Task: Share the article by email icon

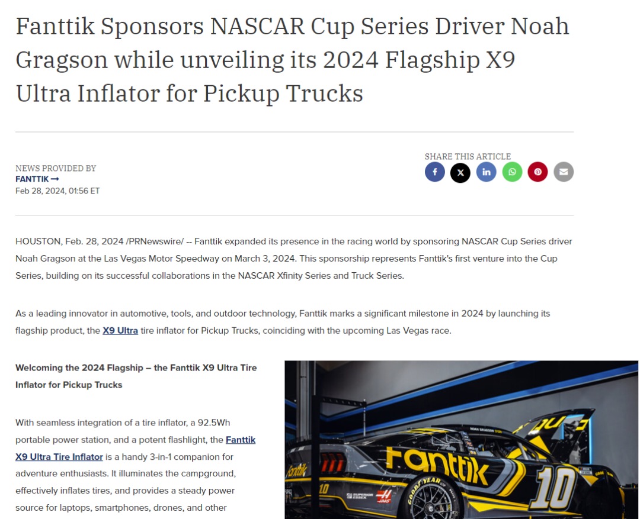Action: 564,172
